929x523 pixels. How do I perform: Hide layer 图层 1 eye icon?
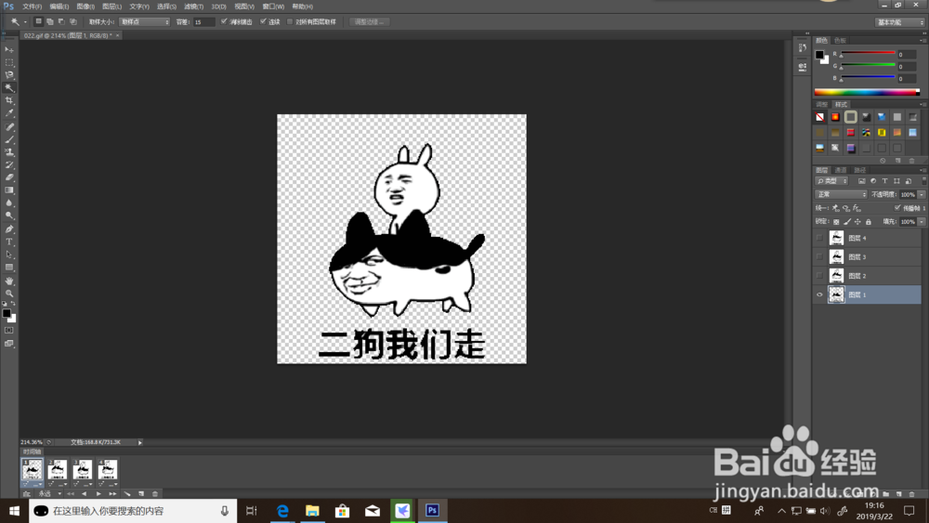[819, 294]
